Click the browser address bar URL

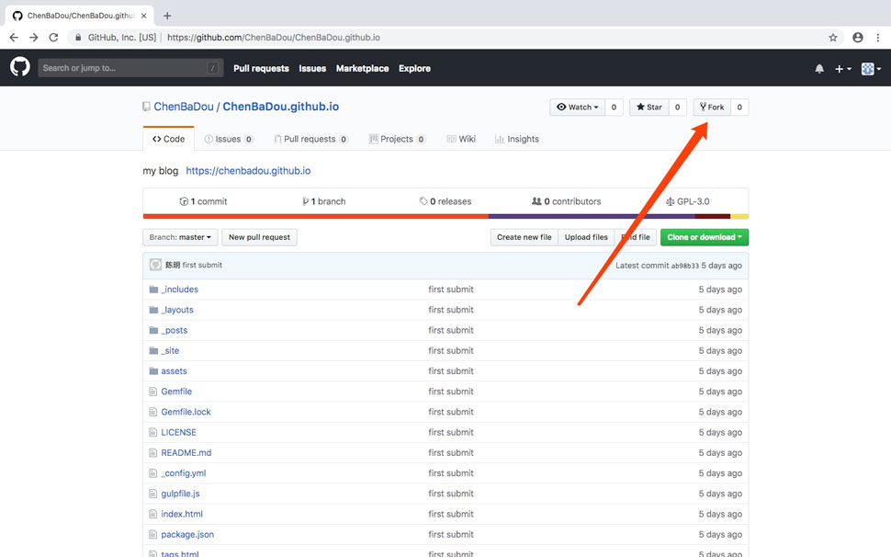tap(274, 38)
